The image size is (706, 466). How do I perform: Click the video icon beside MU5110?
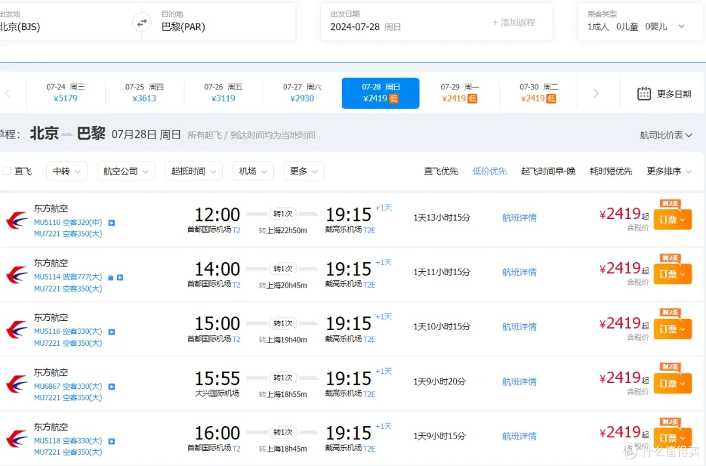pyautogui.click(x=112, y=223)
